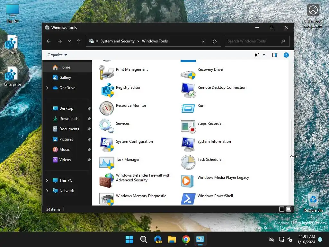Launch the Resource Monitor icon
Image resolution: width=329 pixels, height=247 pixels.
click(x=107, y=108)
